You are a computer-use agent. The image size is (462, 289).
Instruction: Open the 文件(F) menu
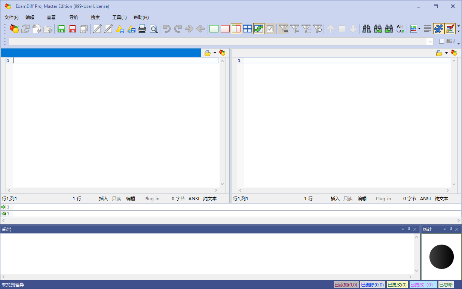point(12,18)
